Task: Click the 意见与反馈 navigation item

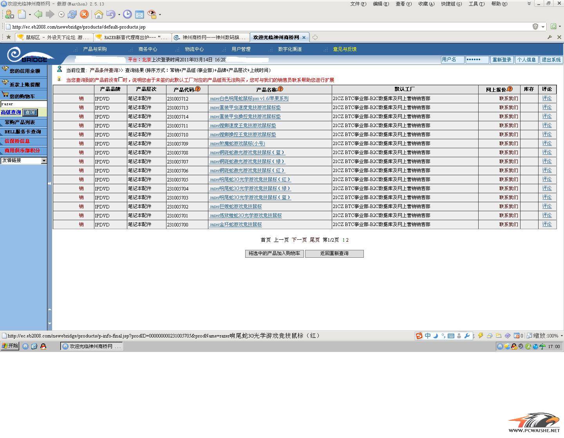Action: (345, 49)
